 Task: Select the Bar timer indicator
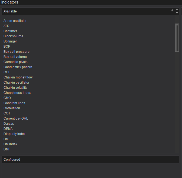click(10, 31)
